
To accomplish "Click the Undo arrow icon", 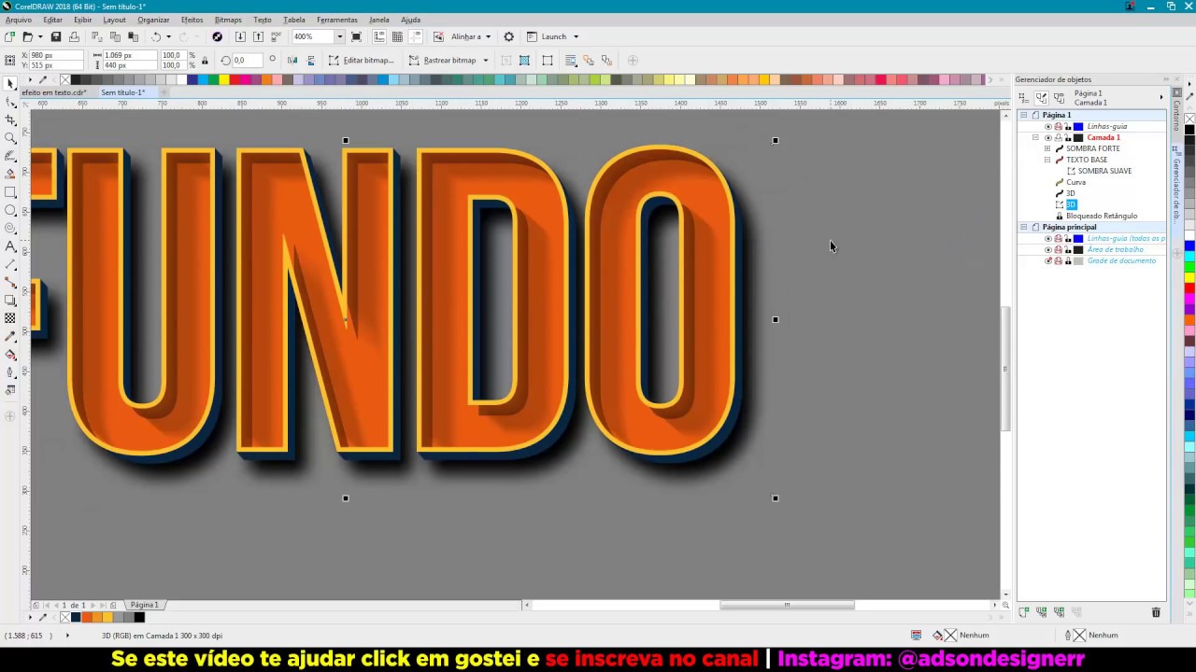I will point(156,36).
